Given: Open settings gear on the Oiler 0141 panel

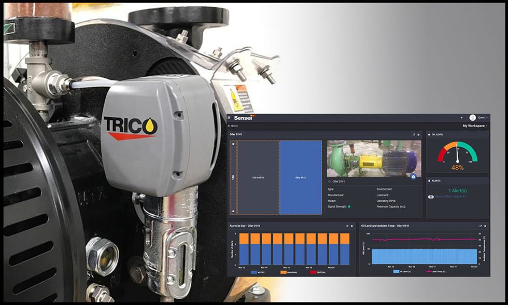Looking at the screenshot, I should click(x=418, y=134).
